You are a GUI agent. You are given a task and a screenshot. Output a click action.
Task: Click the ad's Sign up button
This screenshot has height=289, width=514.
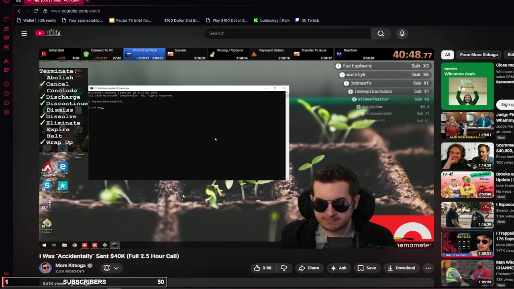coord(507,104)
